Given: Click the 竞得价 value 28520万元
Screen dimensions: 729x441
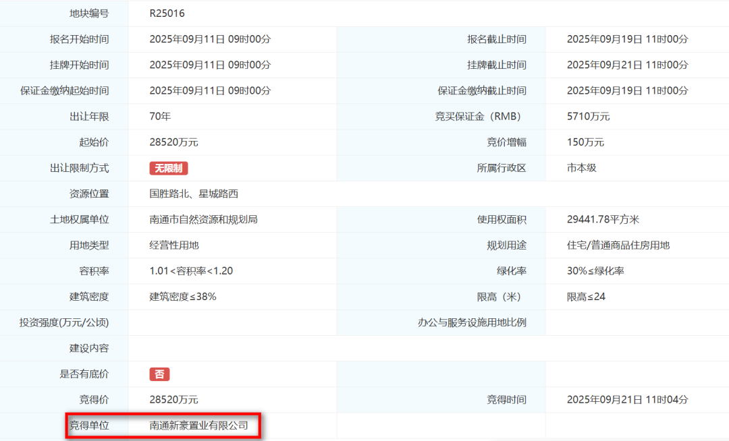Looking at the screenshot, I should (174, 400).
